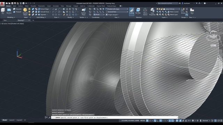Expand the Groups panel dropdown
This screenshot has height=125, width=223.
(184, 17)
